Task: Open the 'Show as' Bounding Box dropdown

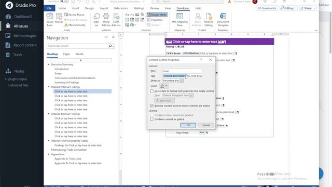Action: [x=182, y=81]
